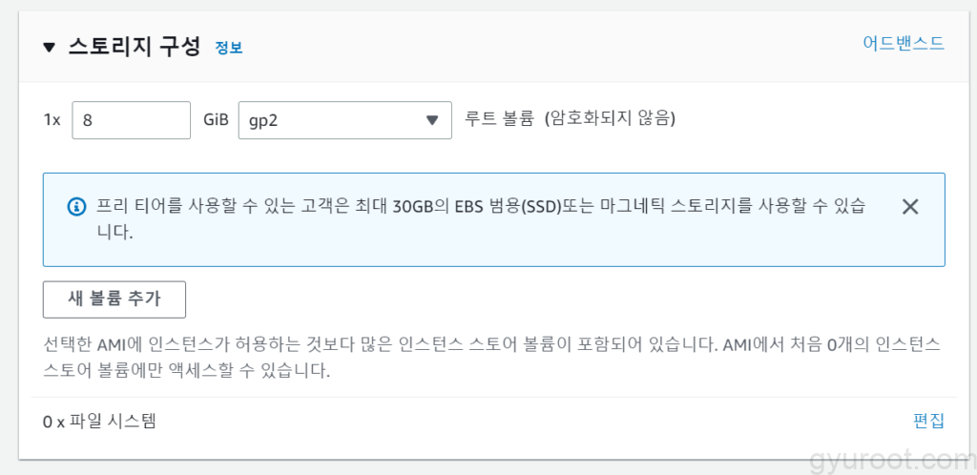Click the gyuroot.com watermark
Image resolution: width=977 pixels, height=475 pixels.
pyautogui.click(x=887, y=460)
